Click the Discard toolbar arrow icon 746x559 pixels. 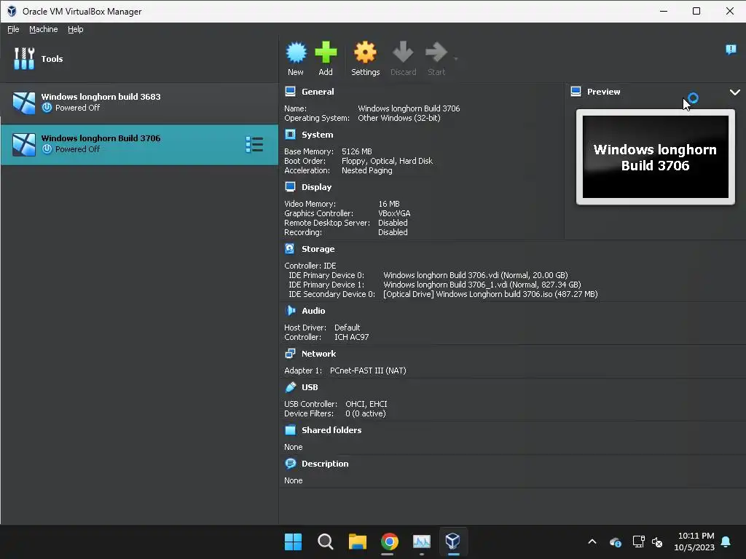click(403, 52)
